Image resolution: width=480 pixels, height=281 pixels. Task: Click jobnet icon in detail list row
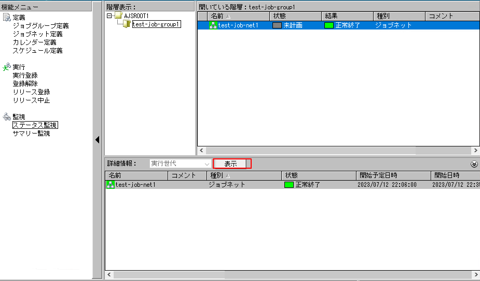pos(110,184)
